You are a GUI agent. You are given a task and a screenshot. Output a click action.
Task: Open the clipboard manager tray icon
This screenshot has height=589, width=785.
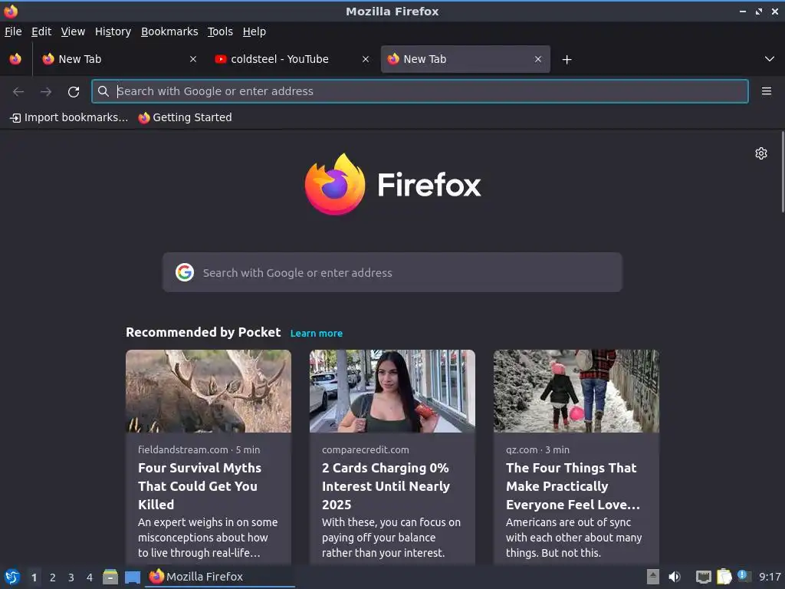[724, 577]
